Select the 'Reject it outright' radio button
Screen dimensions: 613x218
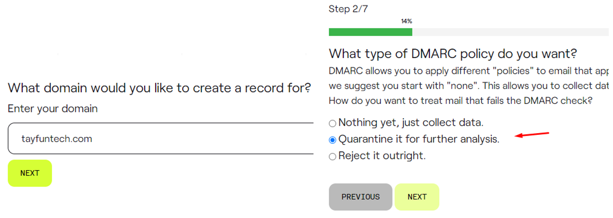click(x=333, y=157)
